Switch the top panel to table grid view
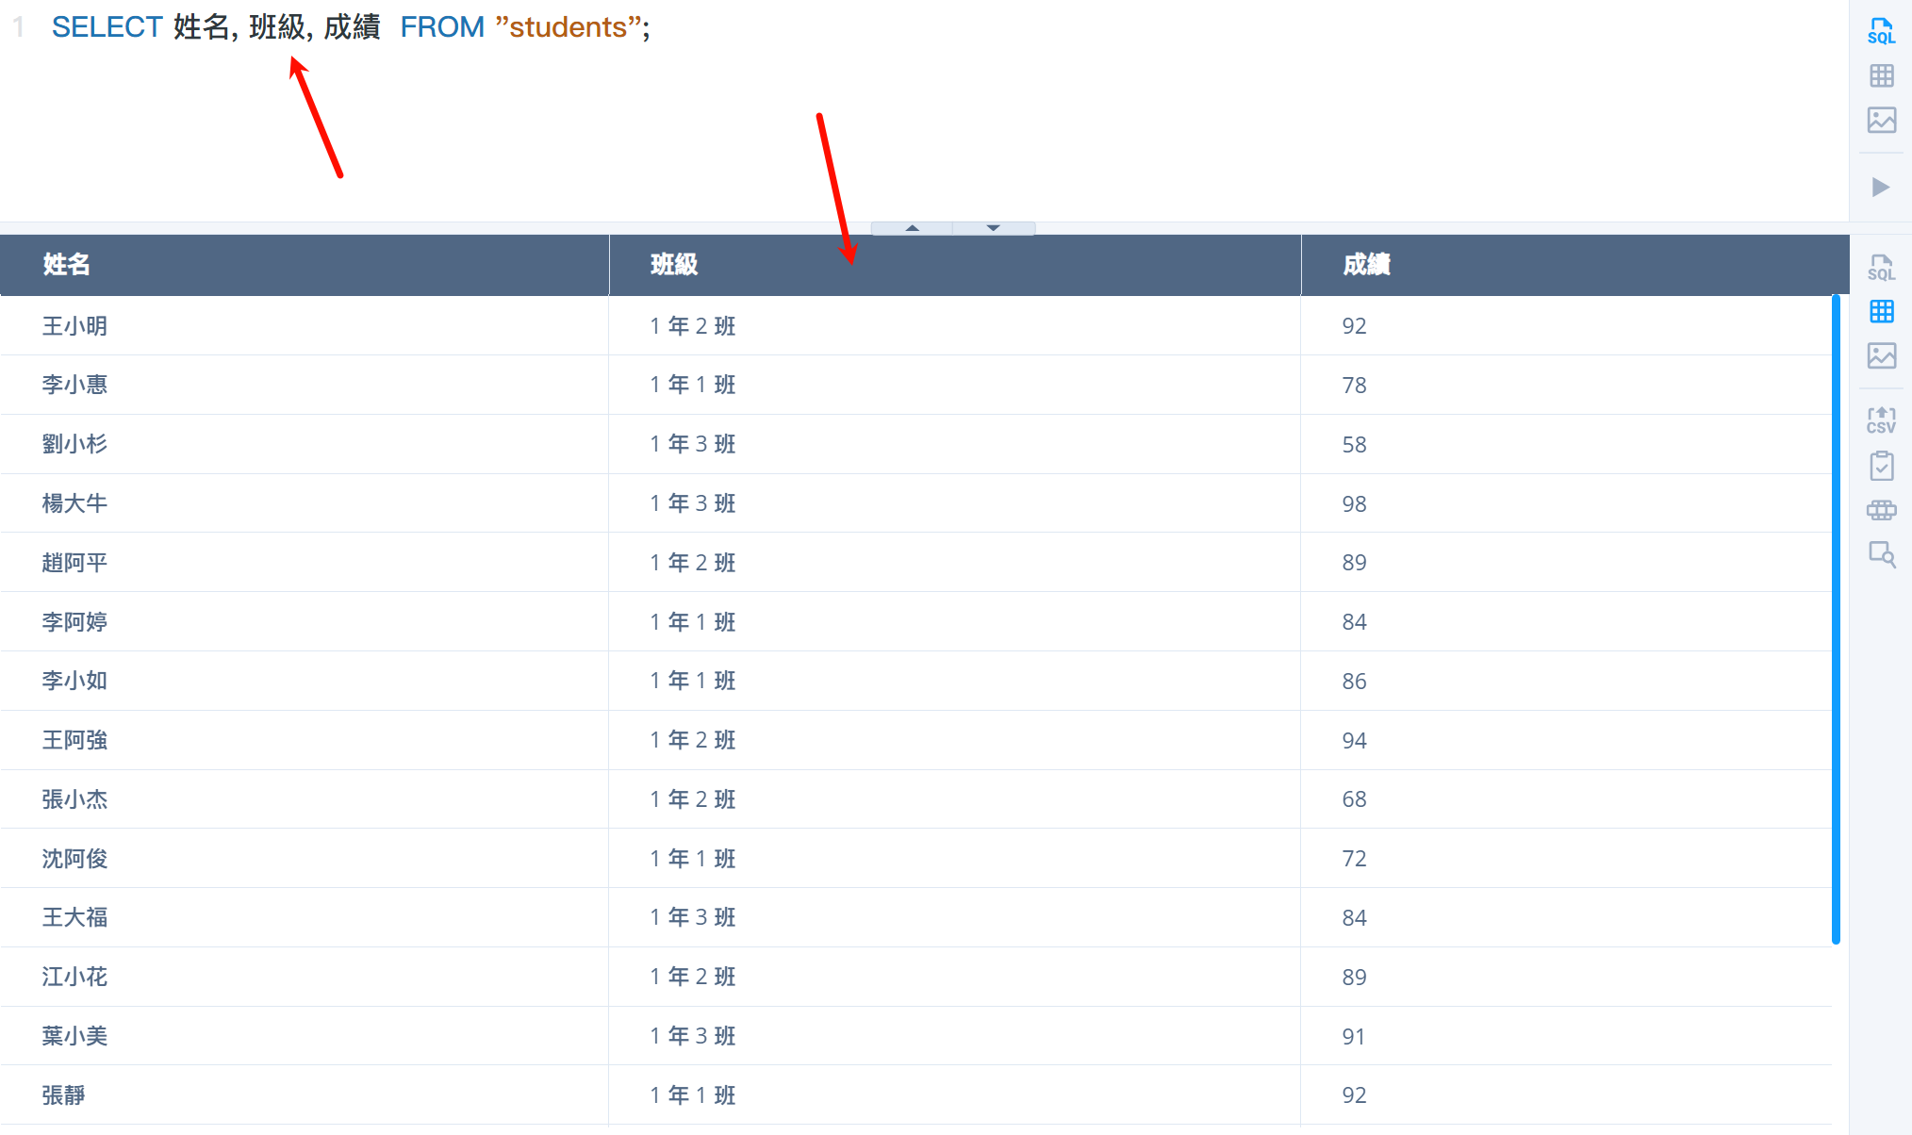Screen dimensions: 1912x1135 pos(1881,75)
